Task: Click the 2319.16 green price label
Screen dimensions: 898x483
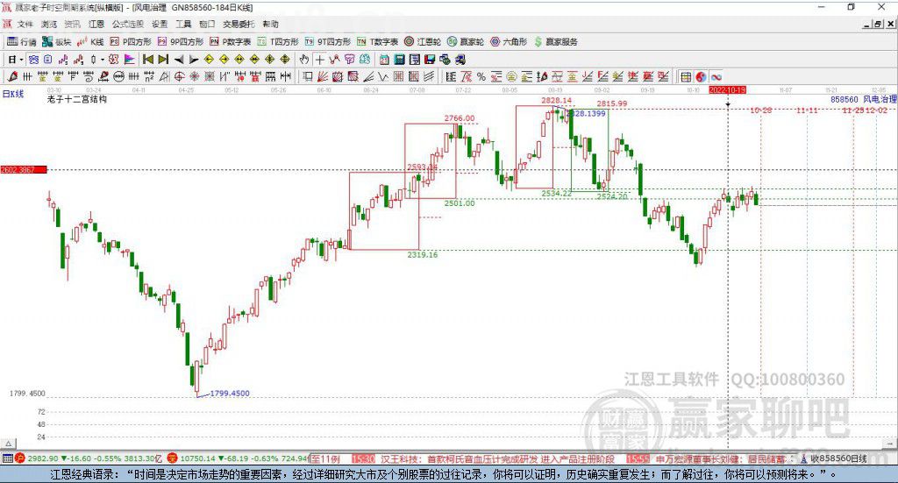Action: pyautogui.click(x=422, y=255)
